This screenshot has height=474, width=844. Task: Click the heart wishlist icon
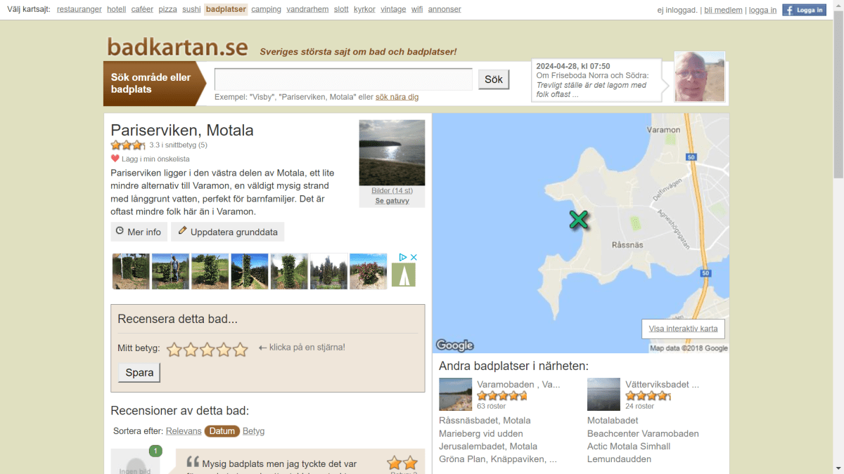click(115, 159)
